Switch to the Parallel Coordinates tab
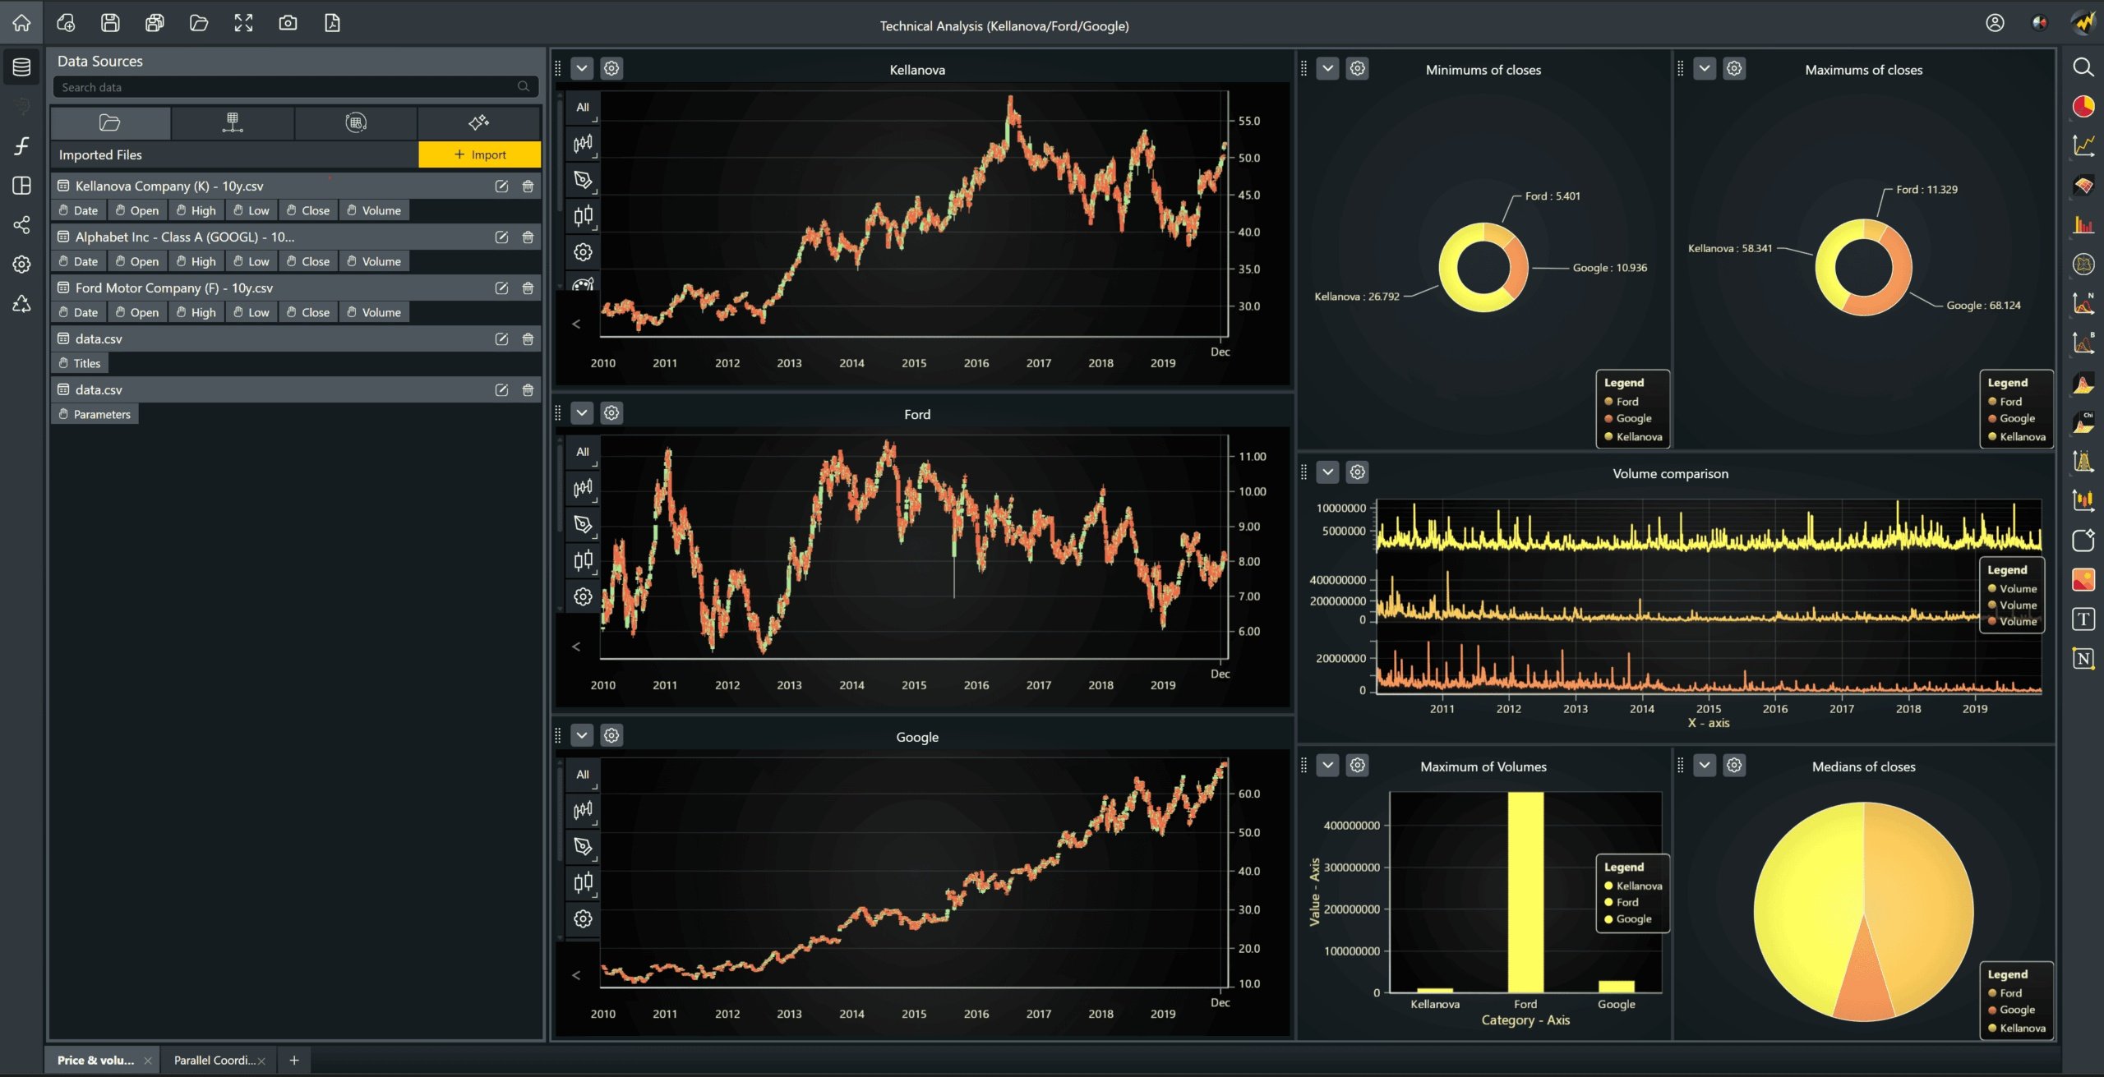The width and height of the screenshot is (2104, 1077). click(x=216, y=1060)
